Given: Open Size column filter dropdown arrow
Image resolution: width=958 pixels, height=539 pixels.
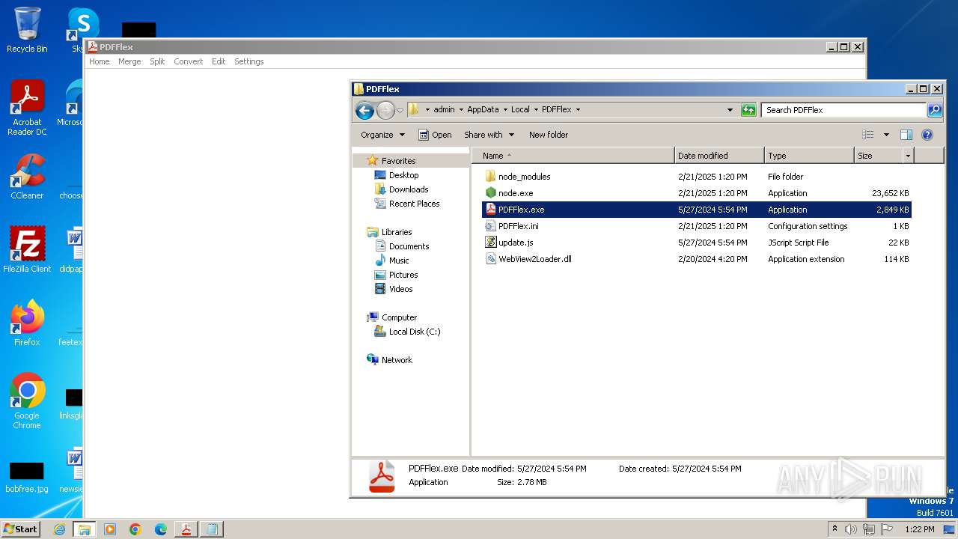Looking at the screenshot, I should point(909,156).
